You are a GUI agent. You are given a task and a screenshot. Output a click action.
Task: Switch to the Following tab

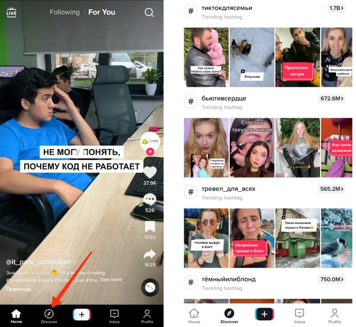pos(65,12)
